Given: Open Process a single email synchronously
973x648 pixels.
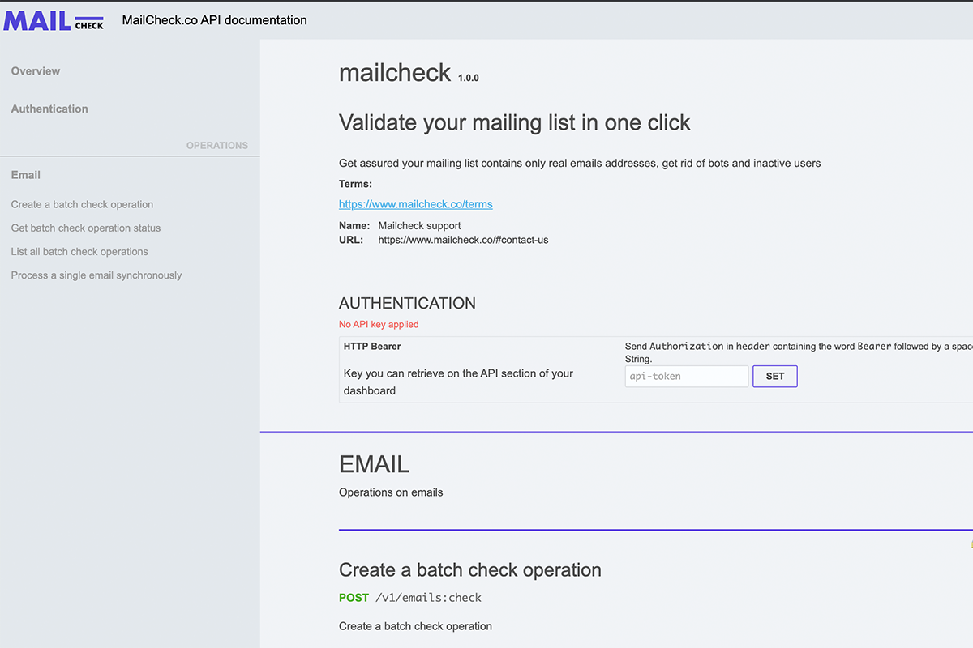Looking at the screenshot, I should (96, 275).
